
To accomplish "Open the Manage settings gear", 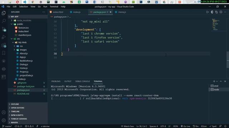I will pos(4,120).
